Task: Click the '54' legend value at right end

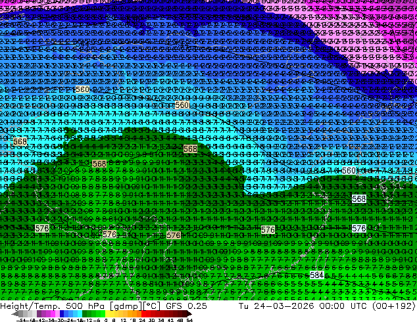Action: click(189, 321)
